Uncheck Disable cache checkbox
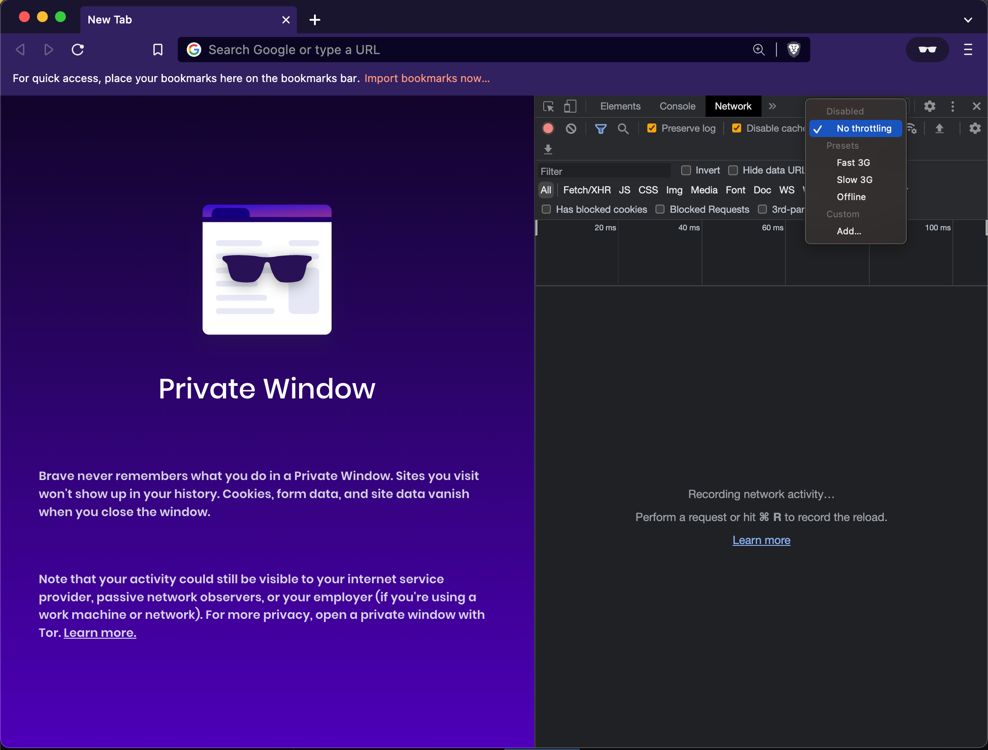This screenshot has width=988, height=750. point(736,128)
